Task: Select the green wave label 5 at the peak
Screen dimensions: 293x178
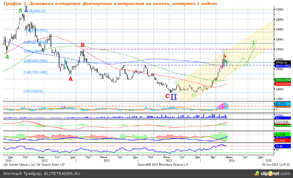Action: 20,11
